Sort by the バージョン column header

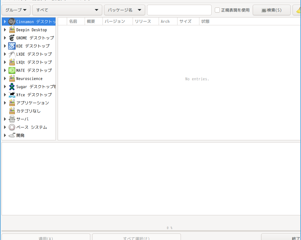coord(118,22)
